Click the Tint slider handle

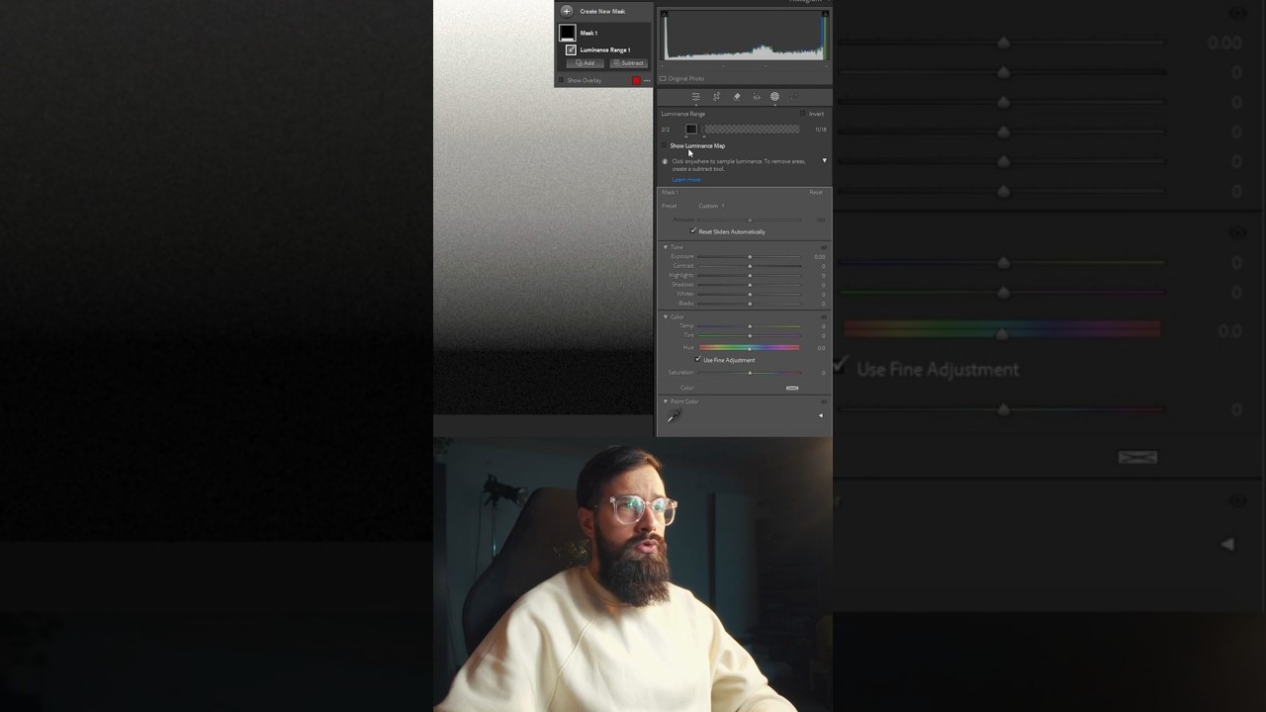(750, 336)
